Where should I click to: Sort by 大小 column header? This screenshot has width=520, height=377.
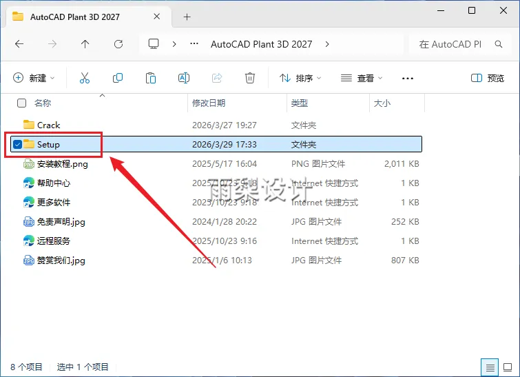click(382, 103)
